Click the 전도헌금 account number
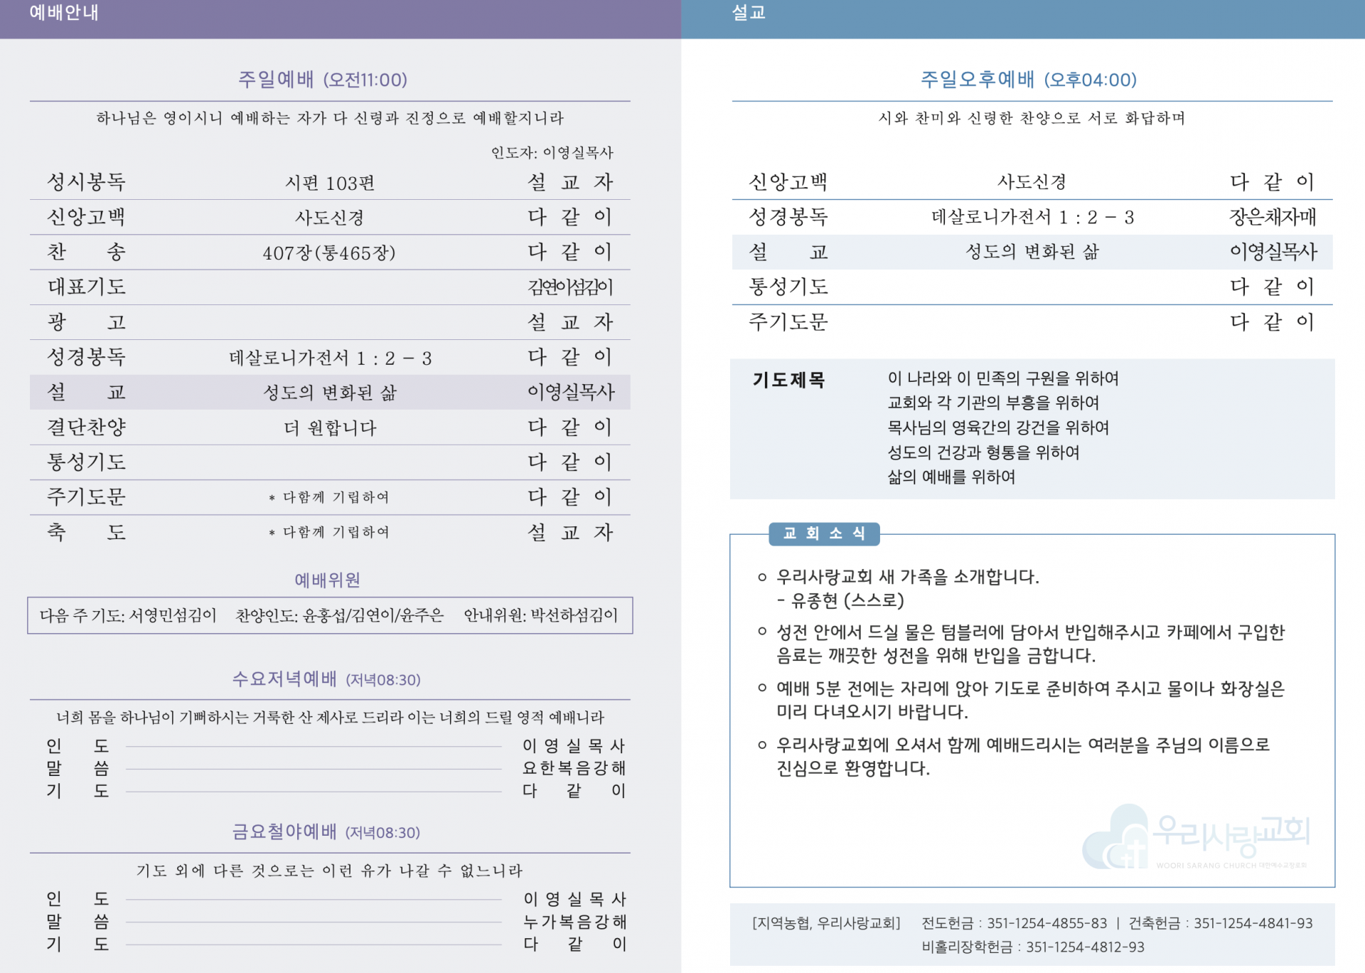 coord(1046,923)
